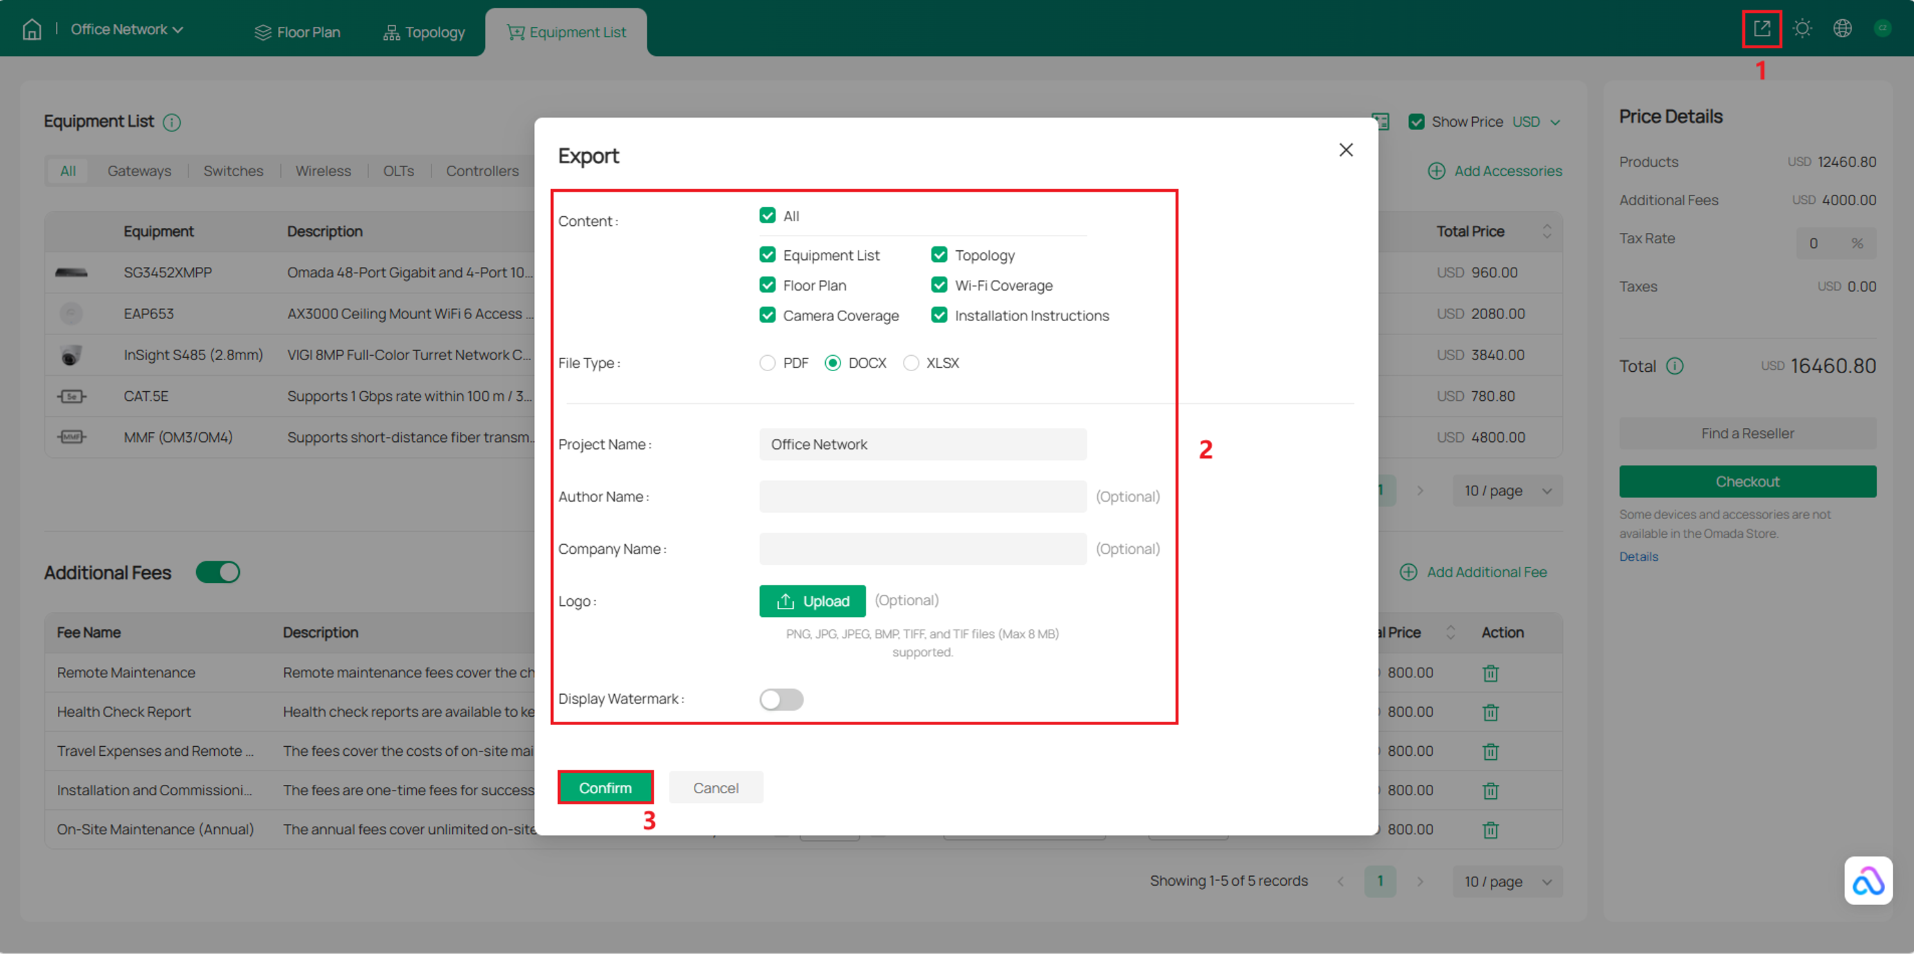This screenshot has width=1914, height=954.
Task: Open the Office Network project dropdown
Action: click(x=126, y=30)
